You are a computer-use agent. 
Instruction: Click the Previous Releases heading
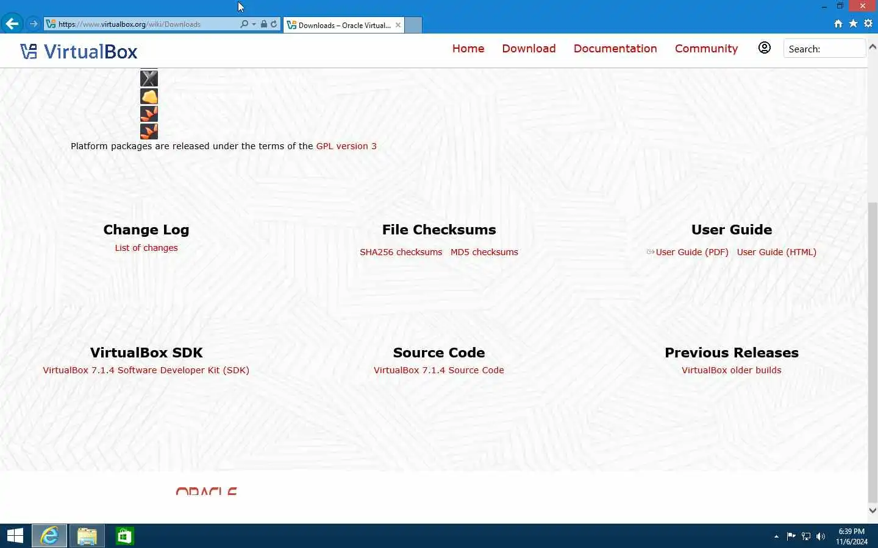[732, 353]
